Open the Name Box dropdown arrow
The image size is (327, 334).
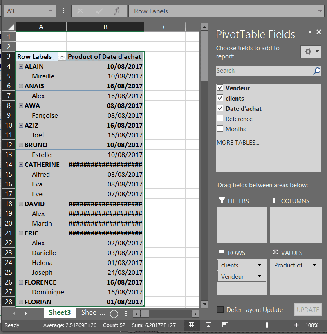51,11
